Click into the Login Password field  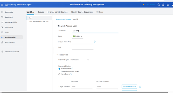point(82,87)
